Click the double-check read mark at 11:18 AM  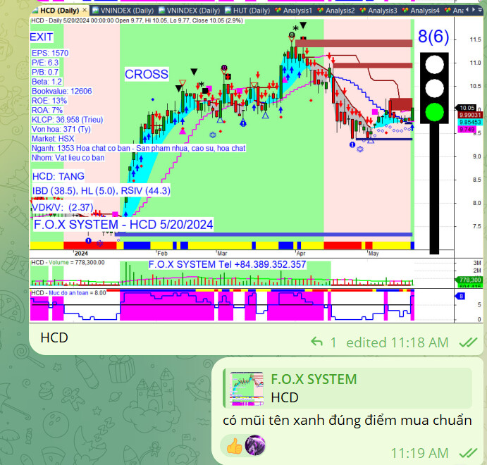point(468,342)
